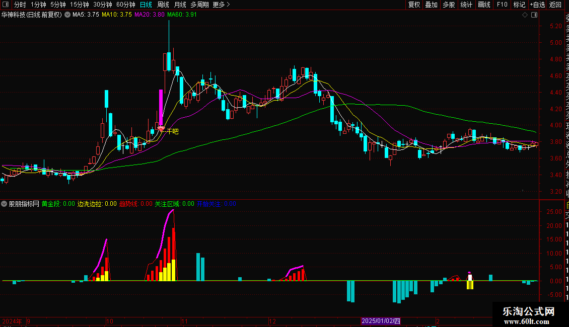Click the 股朋指标网 indicator name

(24, 204)
